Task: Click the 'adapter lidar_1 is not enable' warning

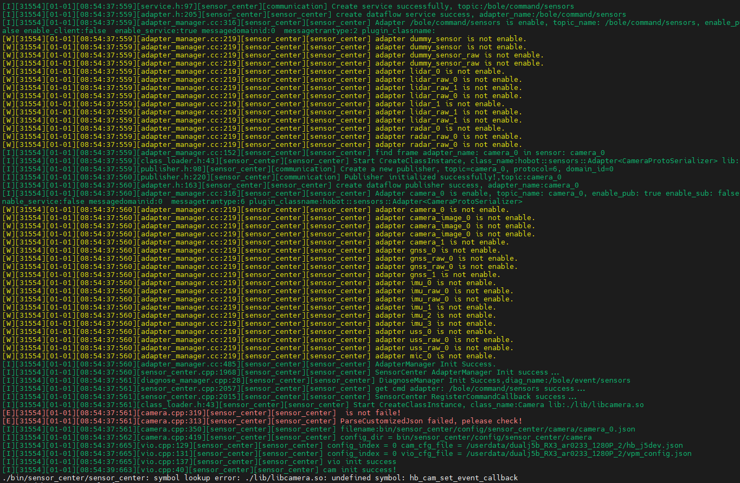Action: click(x=439, y=104)
